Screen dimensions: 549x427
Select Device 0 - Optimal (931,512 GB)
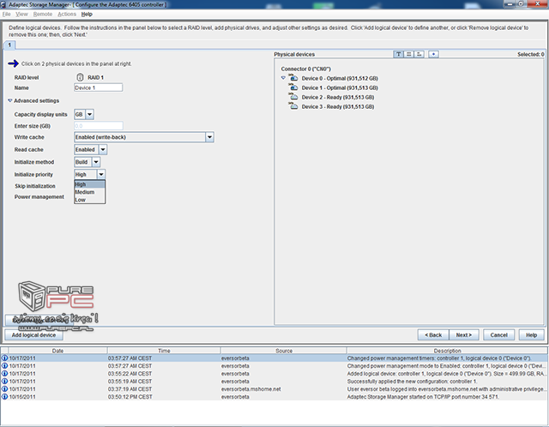(340, 78)
